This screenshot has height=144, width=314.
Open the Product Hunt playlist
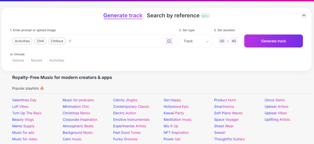(225, 100)
